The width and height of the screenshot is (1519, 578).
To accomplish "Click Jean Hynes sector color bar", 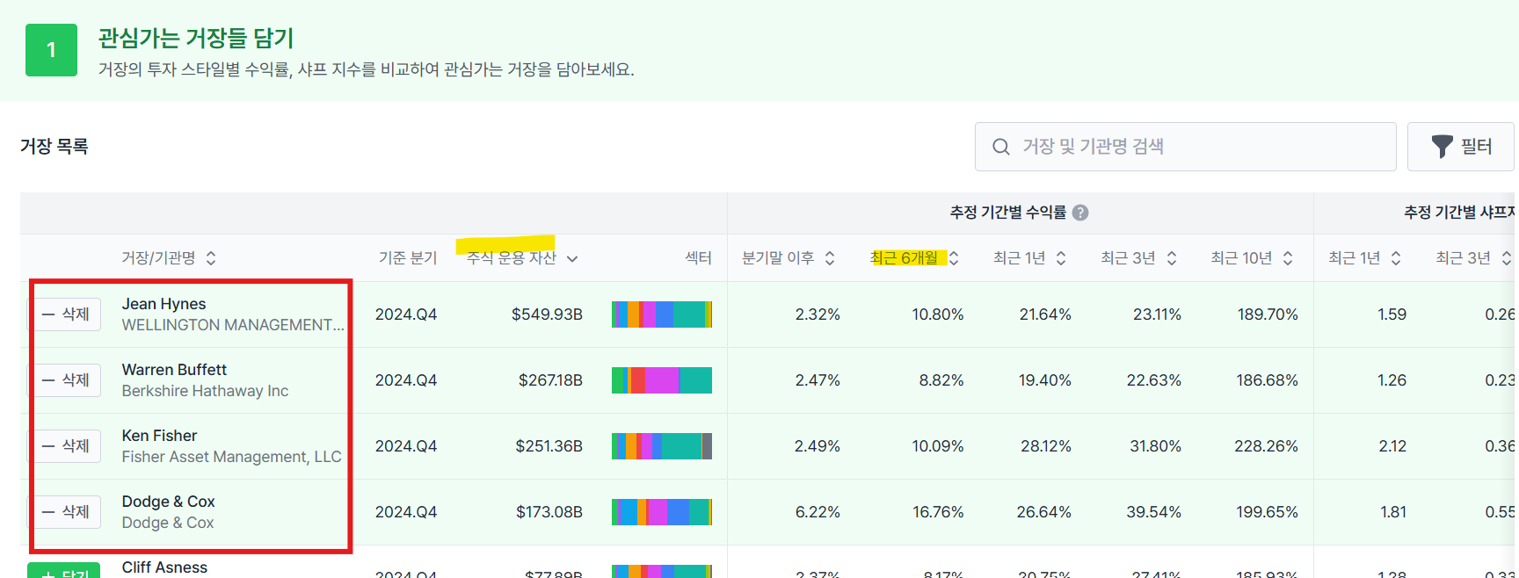I will tap(662, 314).
